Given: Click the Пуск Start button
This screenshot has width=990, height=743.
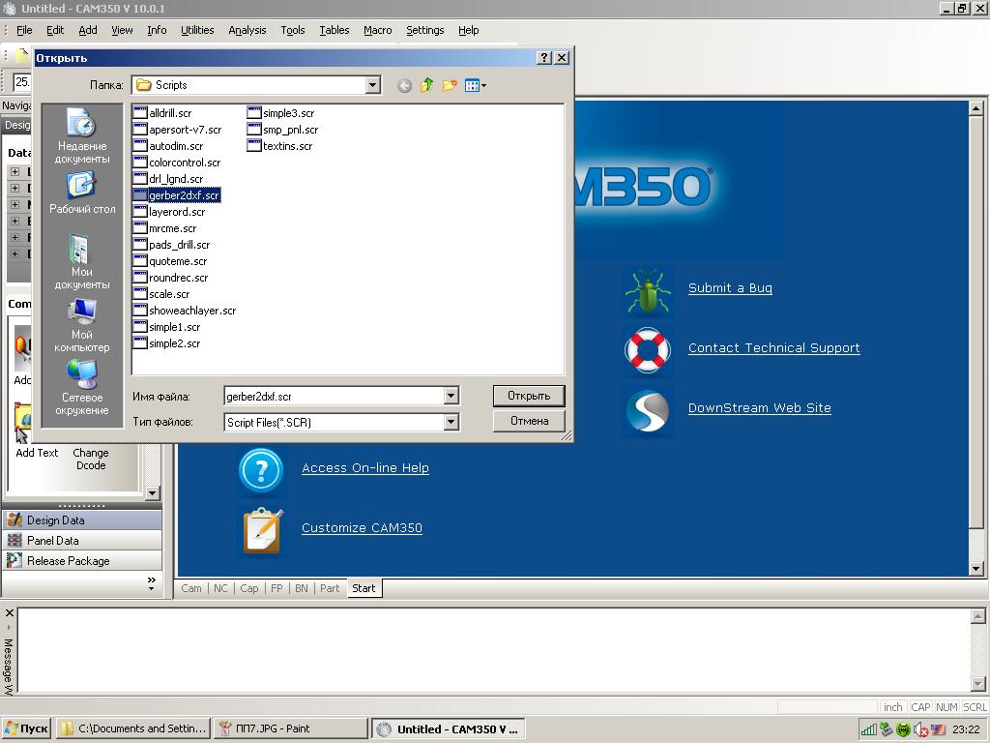Looking at the screenshot, I should pyautogui.click(x=26, y=728).
